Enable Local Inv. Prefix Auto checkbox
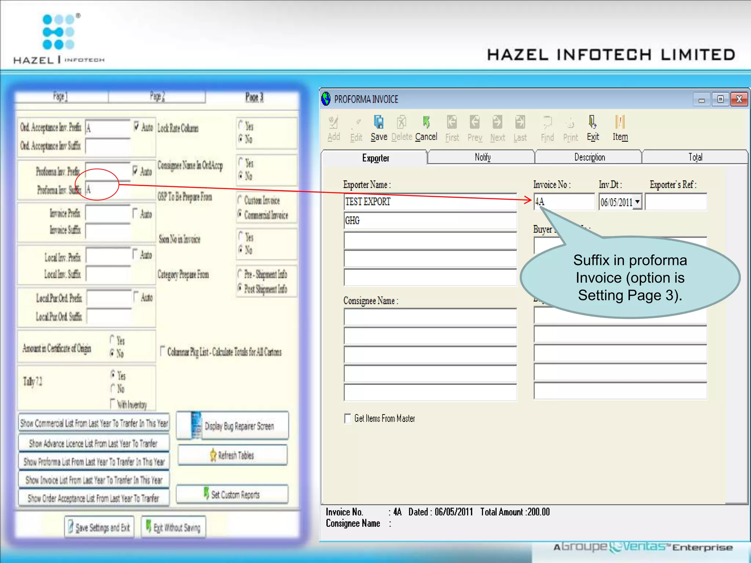 point(135,254)
